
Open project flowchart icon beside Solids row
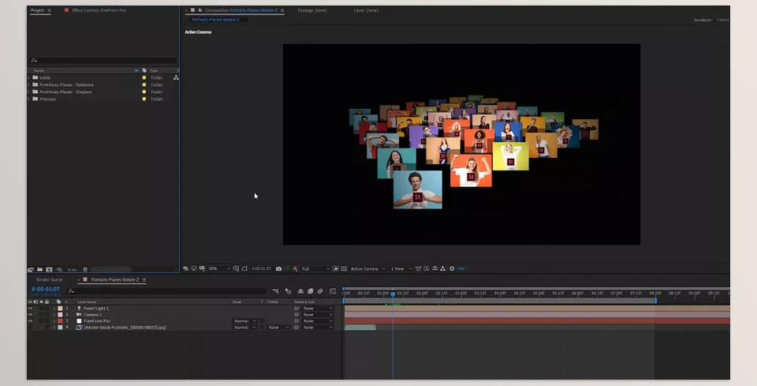(176, 77)
